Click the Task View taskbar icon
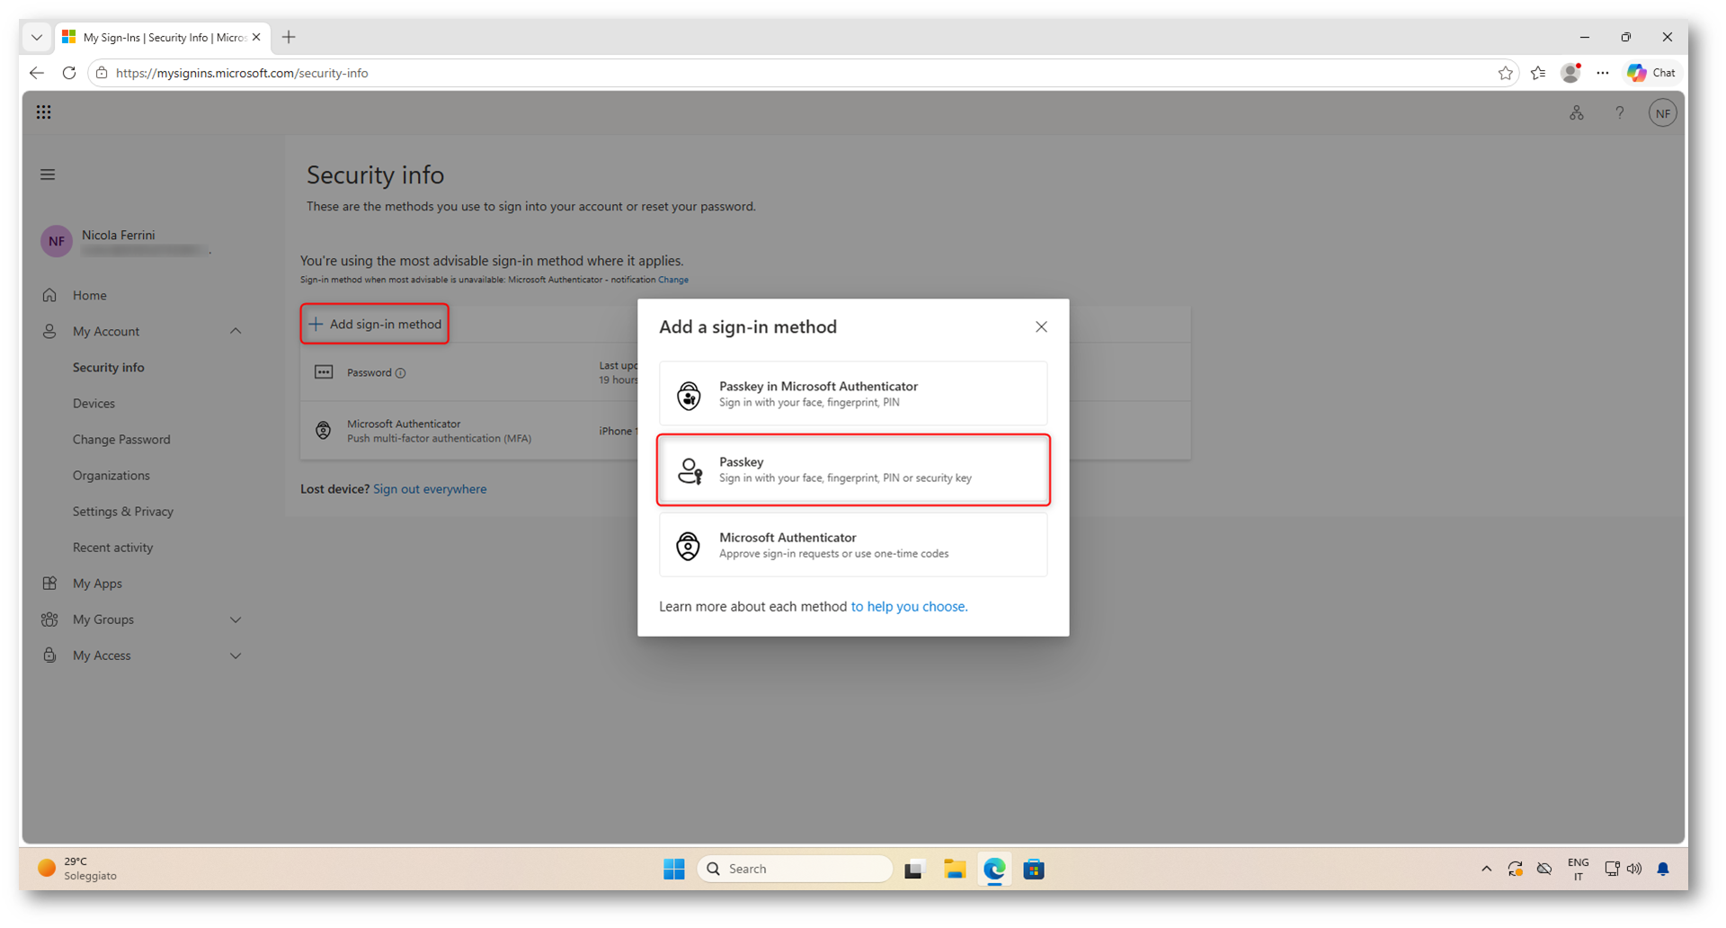1726x928 pixels. pos(914,869)
